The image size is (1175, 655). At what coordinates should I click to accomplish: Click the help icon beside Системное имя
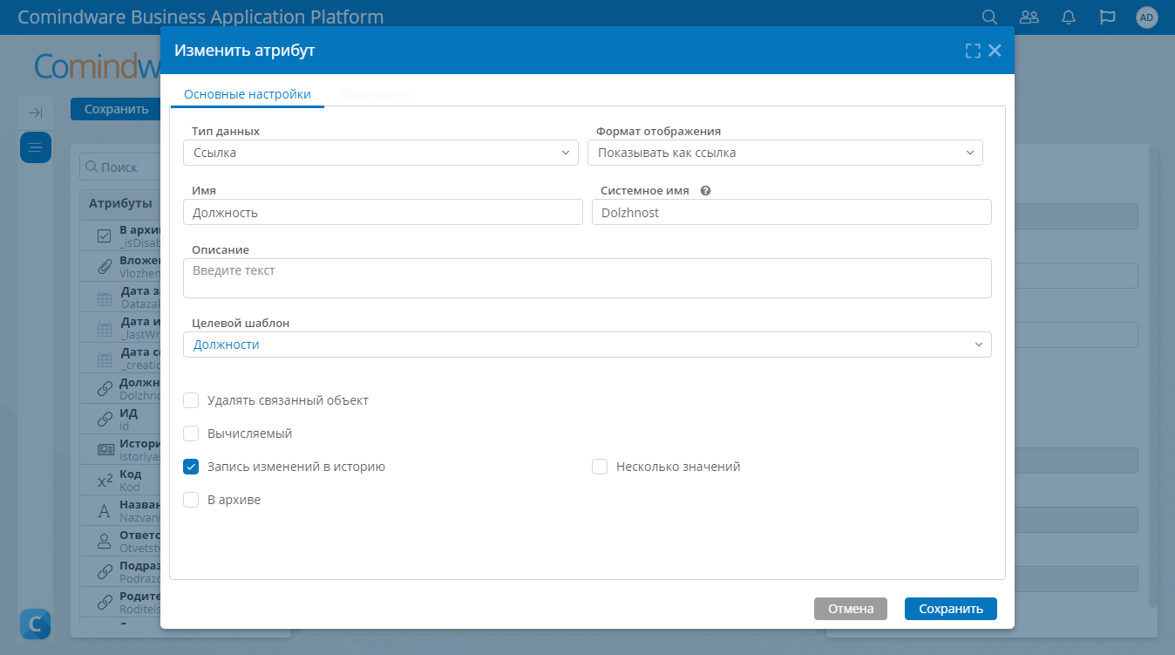[x=706, y=190]
